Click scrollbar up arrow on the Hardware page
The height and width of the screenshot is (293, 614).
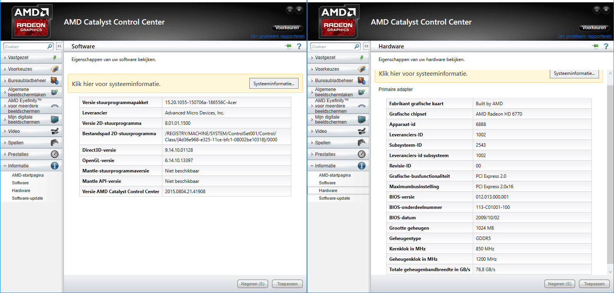[x=610, y=73]
